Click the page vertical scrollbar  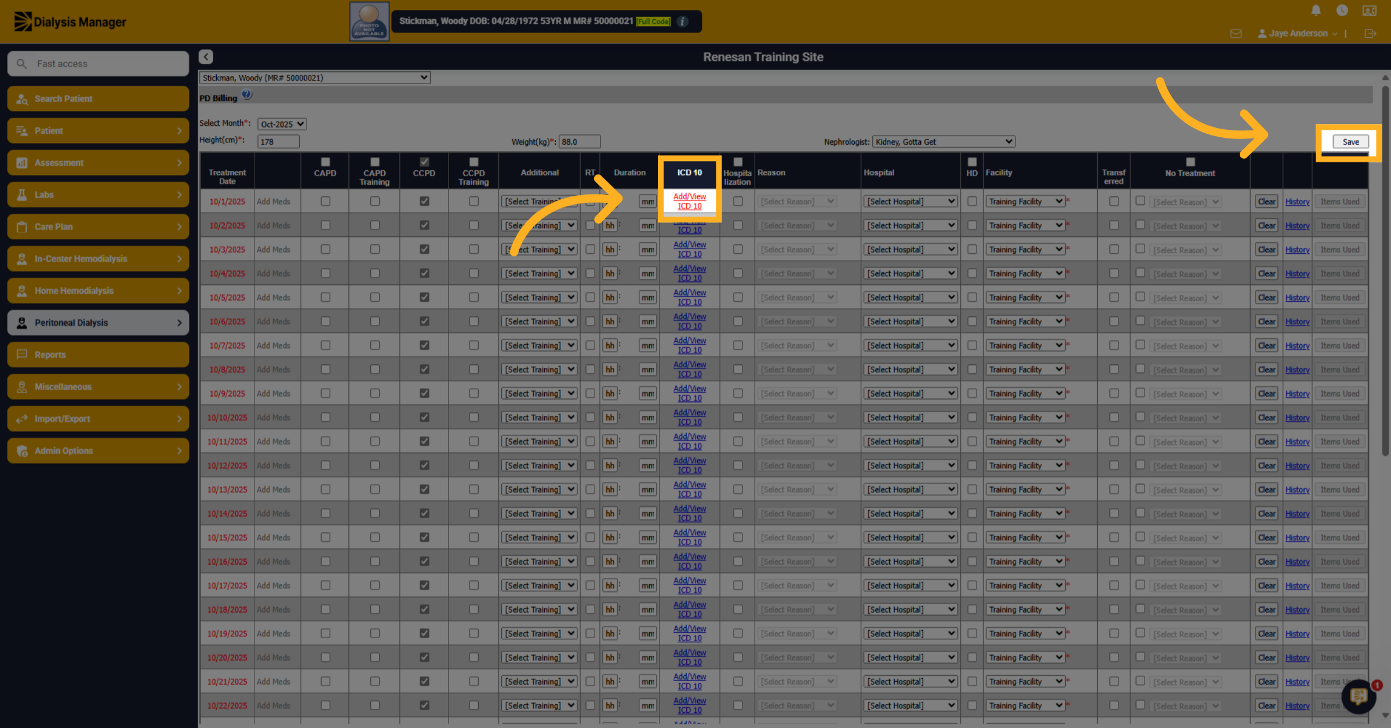(1385, 270)
